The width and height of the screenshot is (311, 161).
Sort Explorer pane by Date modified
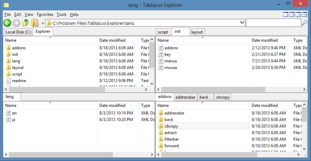click(x=117, y=40)
